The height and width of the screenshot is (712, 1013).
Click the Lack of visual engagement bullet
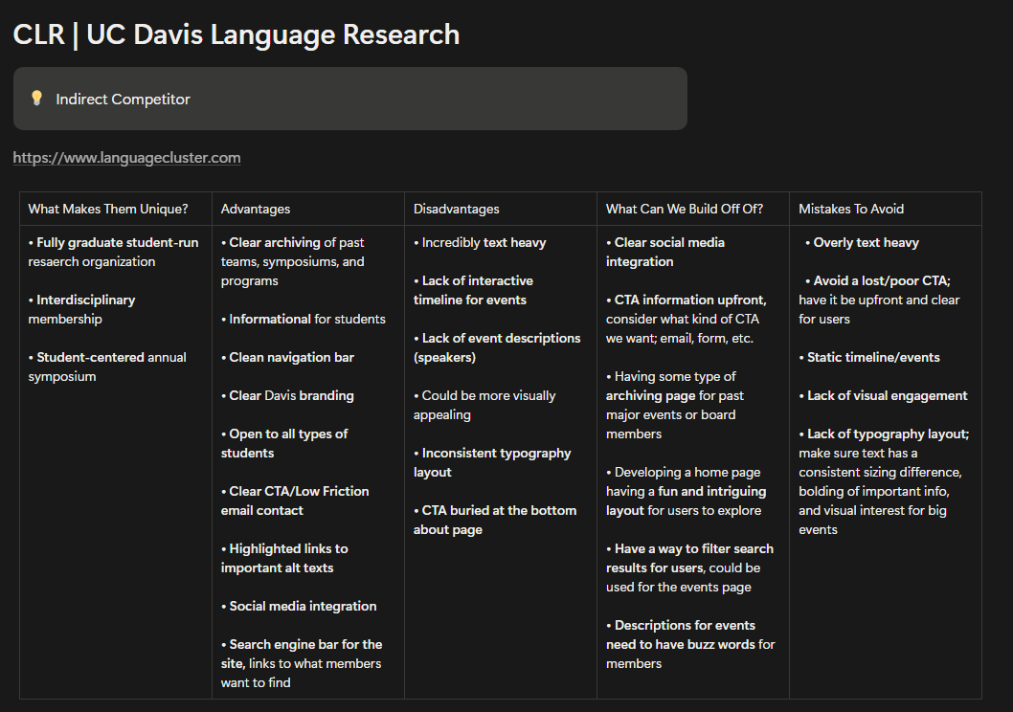pos(883,395)
